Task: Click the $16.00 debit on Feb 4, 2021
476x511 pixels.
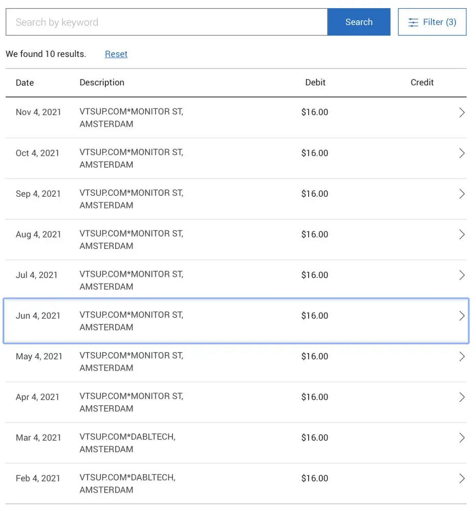Action: (315, 479)
